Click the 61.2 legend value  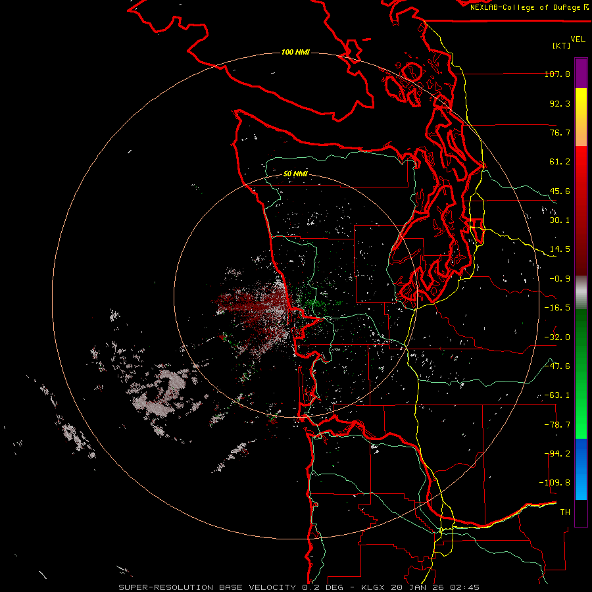tap(560, 162)
